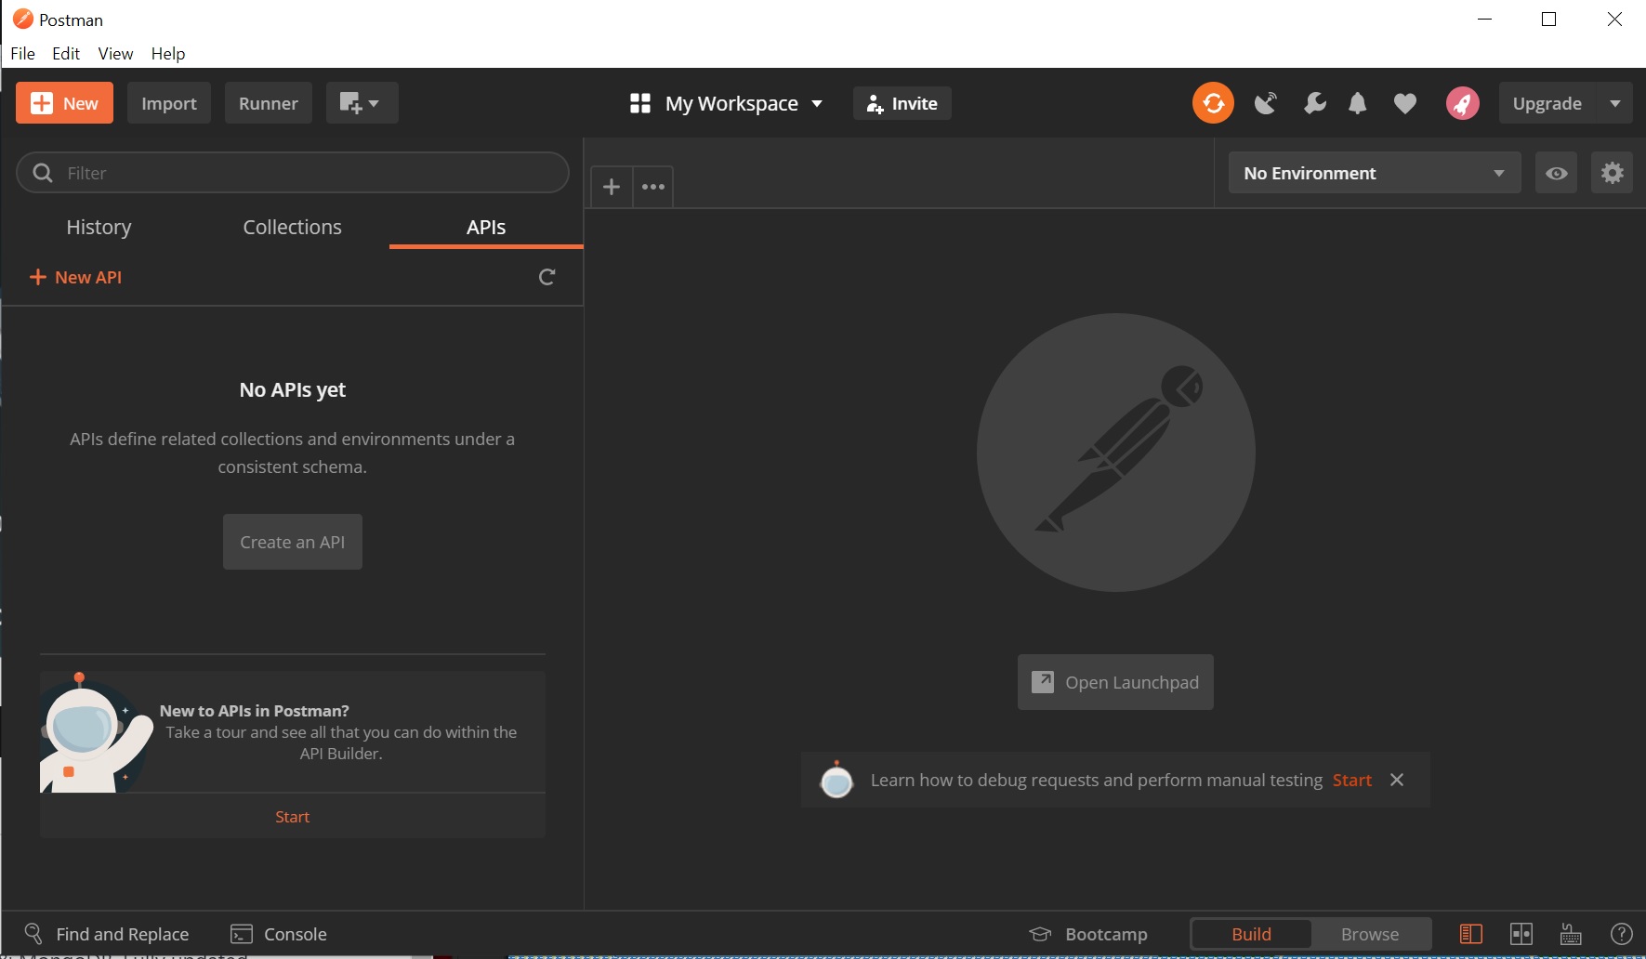Toggle the sidebar using bottom bar icon
This screenshot has width=1646, height=959.
click(x=1470, y=934)
